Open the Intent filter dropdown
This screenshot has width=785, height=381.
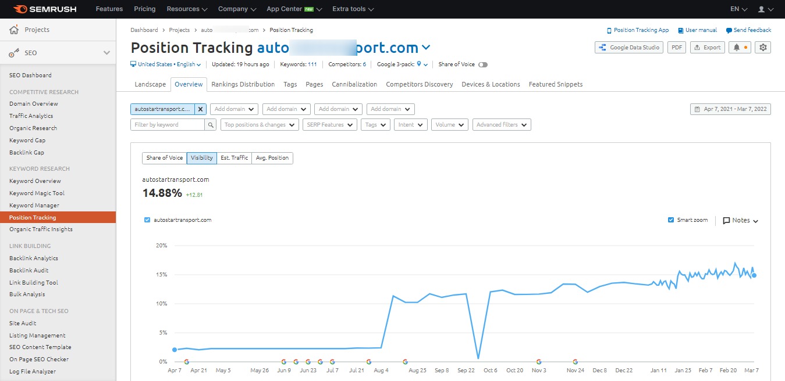[411, 125]
